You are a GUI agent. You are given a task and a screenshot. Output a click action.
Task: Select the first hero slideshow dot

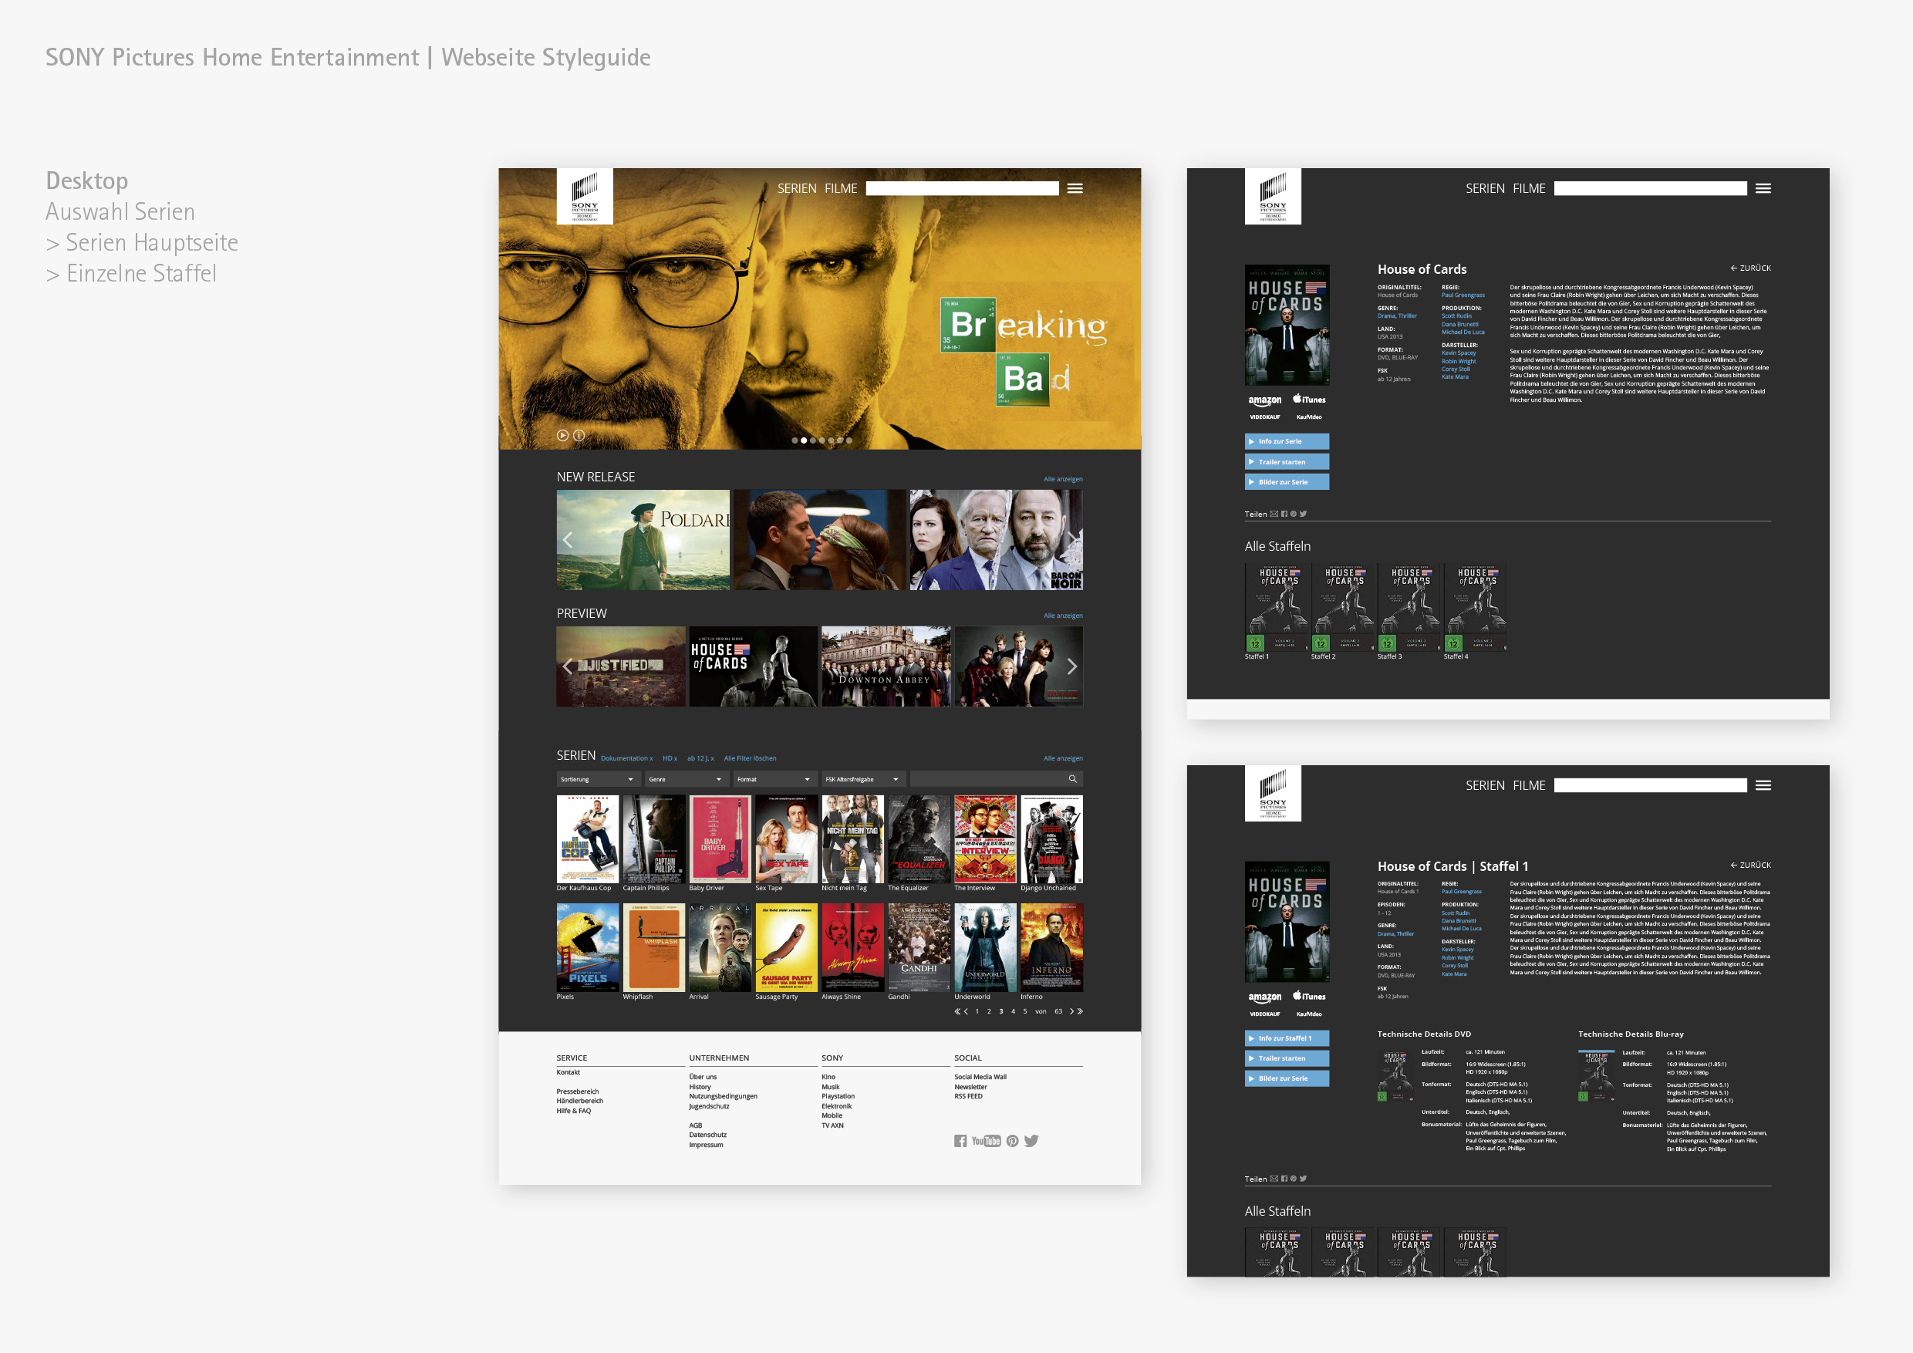click(795, 440)
